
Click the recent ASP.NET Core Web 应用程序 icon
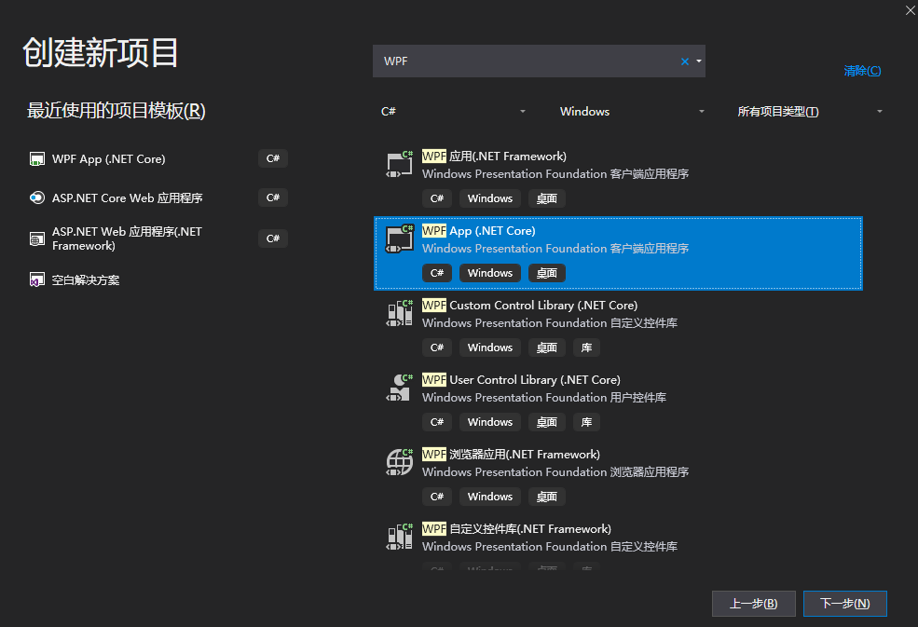tap(37, 198)
